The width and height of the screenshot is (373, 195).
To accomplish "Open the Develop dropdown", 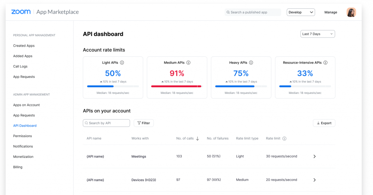I will (x=301, y=12).
